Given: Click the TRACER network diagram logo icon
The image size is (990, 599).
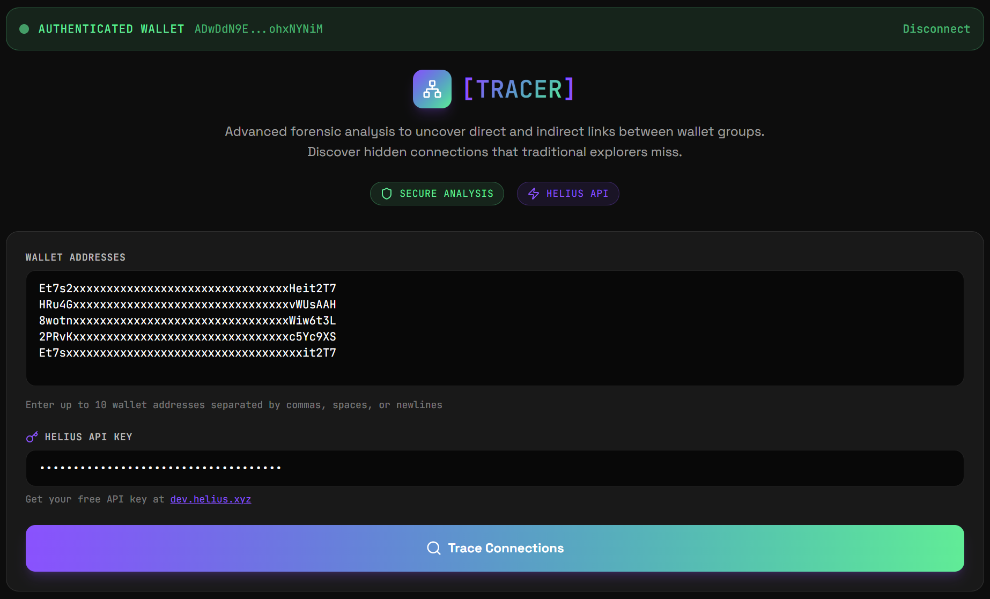Looking at the screenshot, I should tap(432, 88).
